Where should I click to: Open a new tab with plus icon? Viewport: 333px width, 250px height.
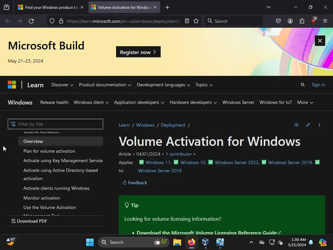pyautogui.click(x=167, y=7)
